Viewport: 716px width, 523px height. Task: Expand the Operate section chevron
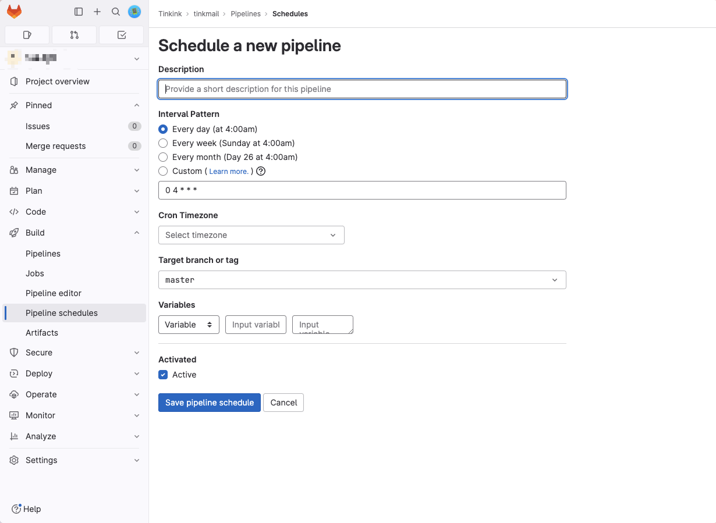[137, 394]
